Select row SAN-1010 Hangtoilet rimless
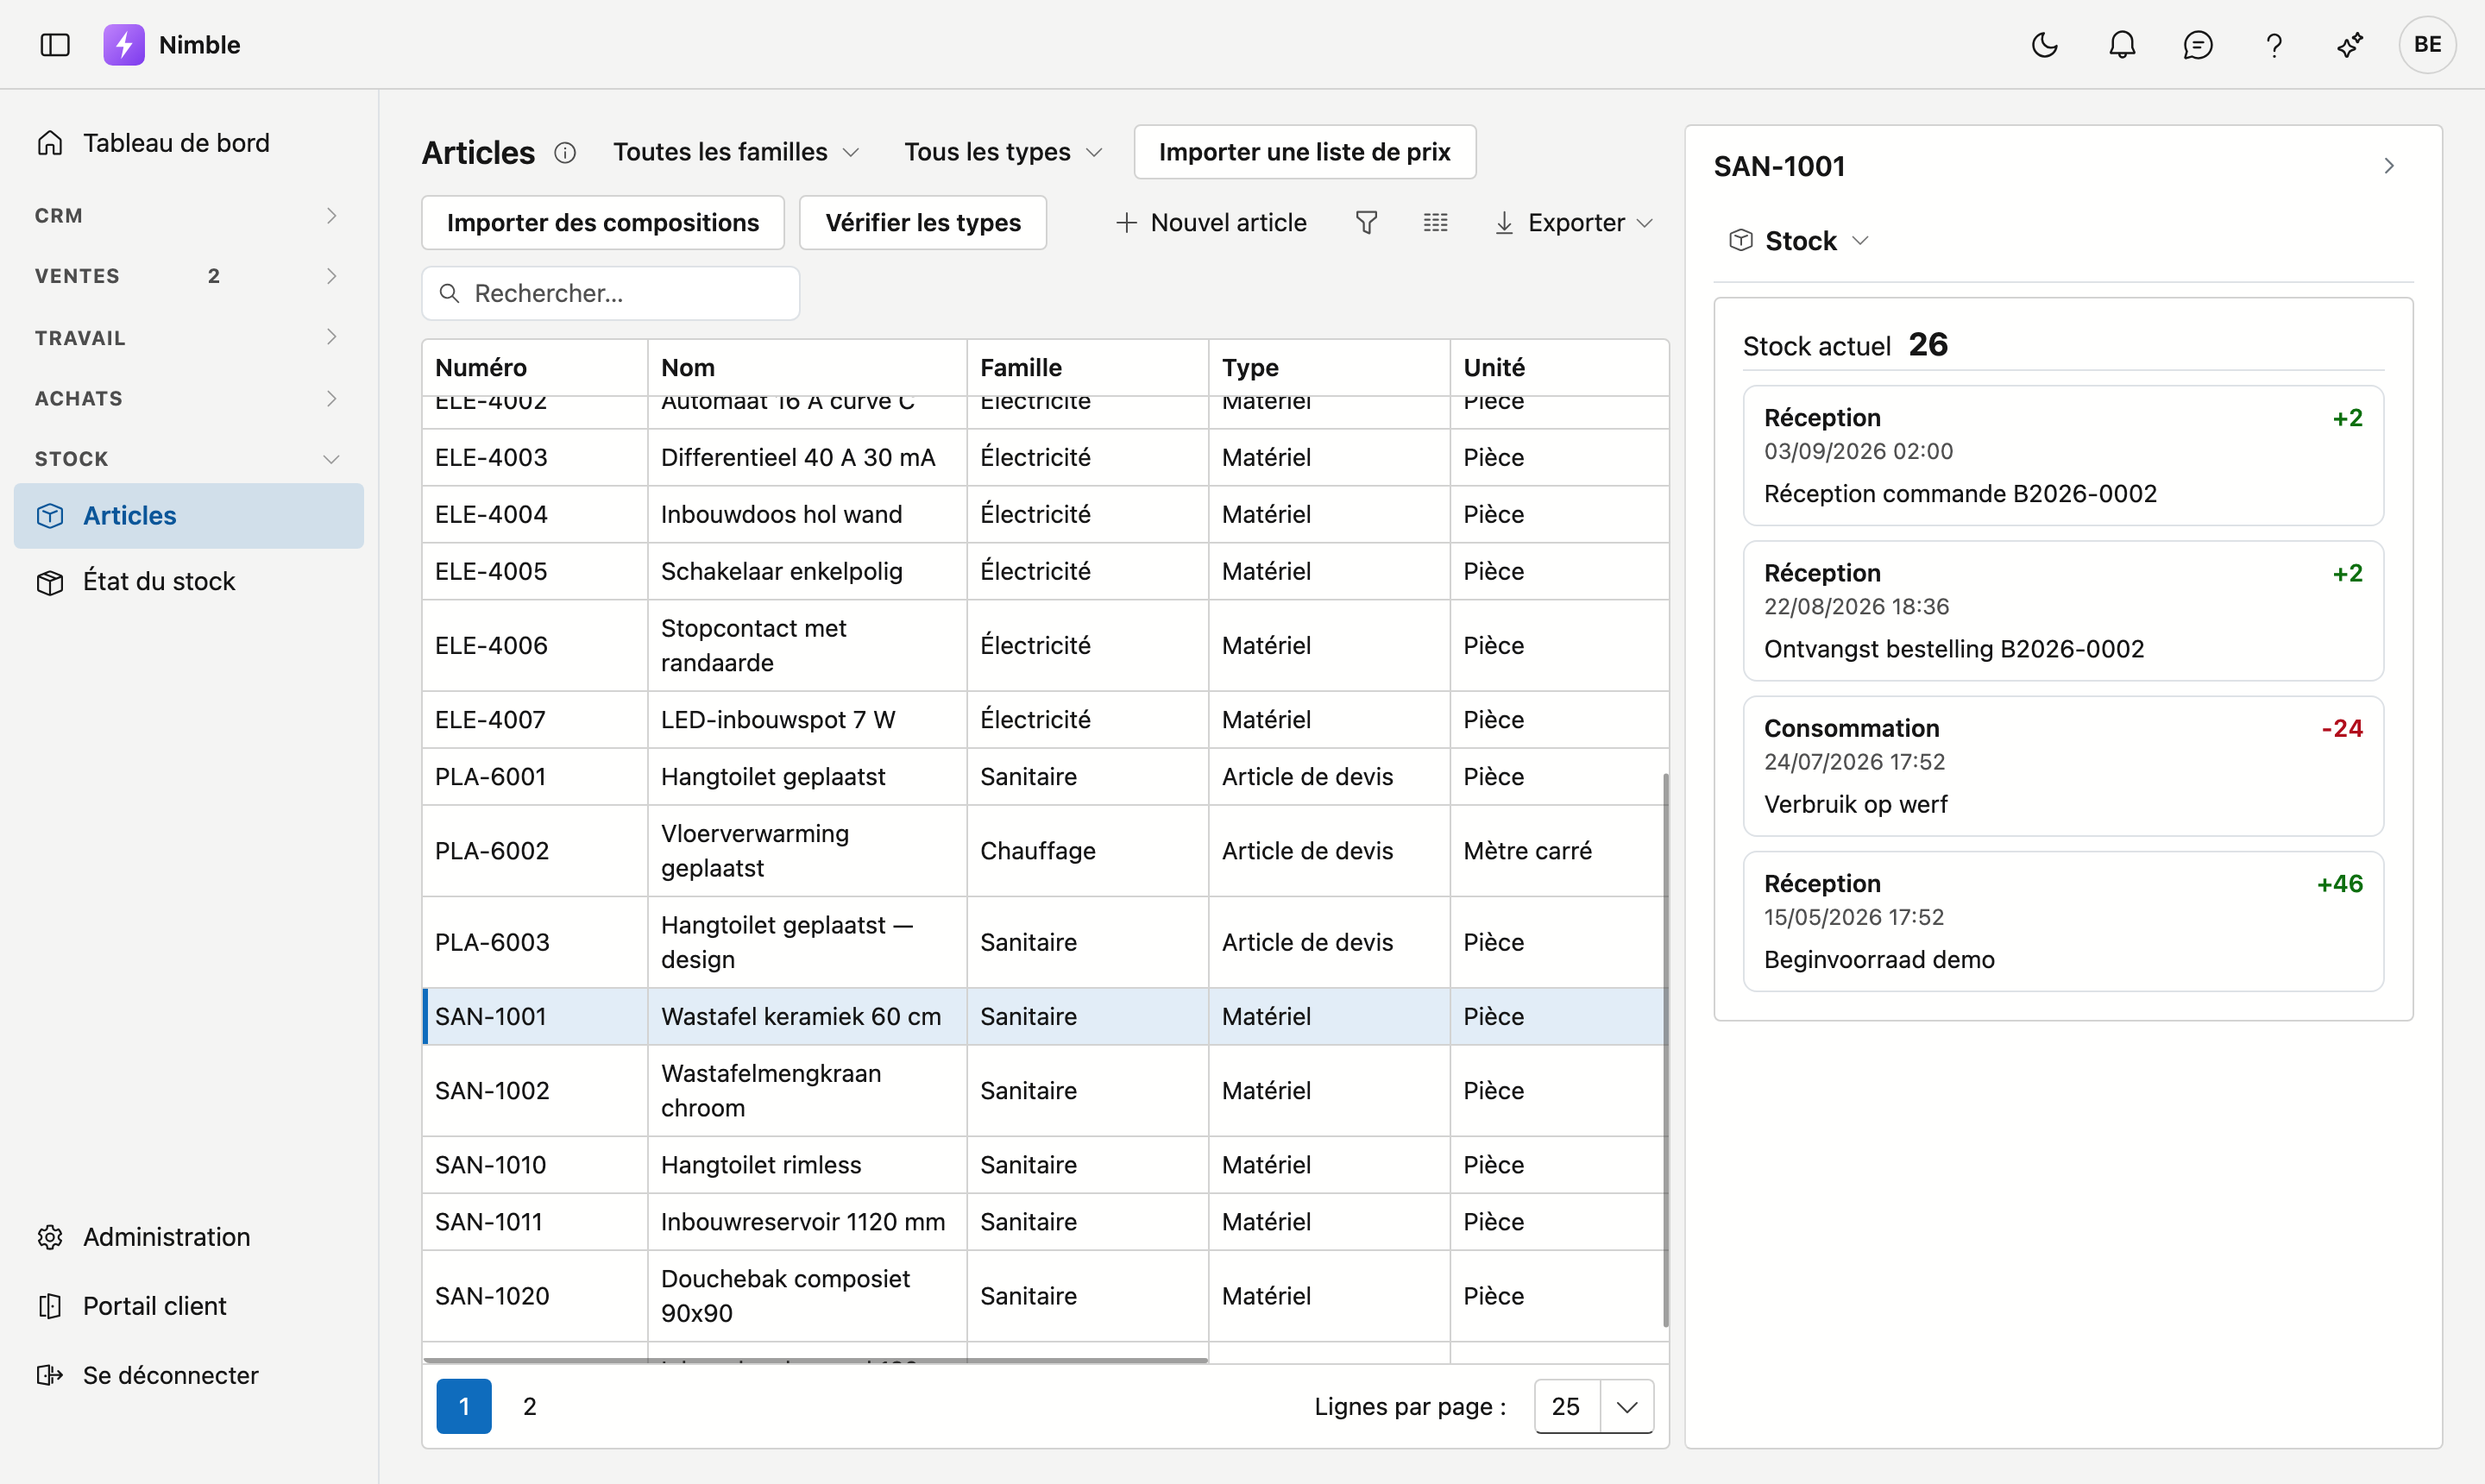The height and width of the screenshot is (1484, 2485). coord(1045,1165)
